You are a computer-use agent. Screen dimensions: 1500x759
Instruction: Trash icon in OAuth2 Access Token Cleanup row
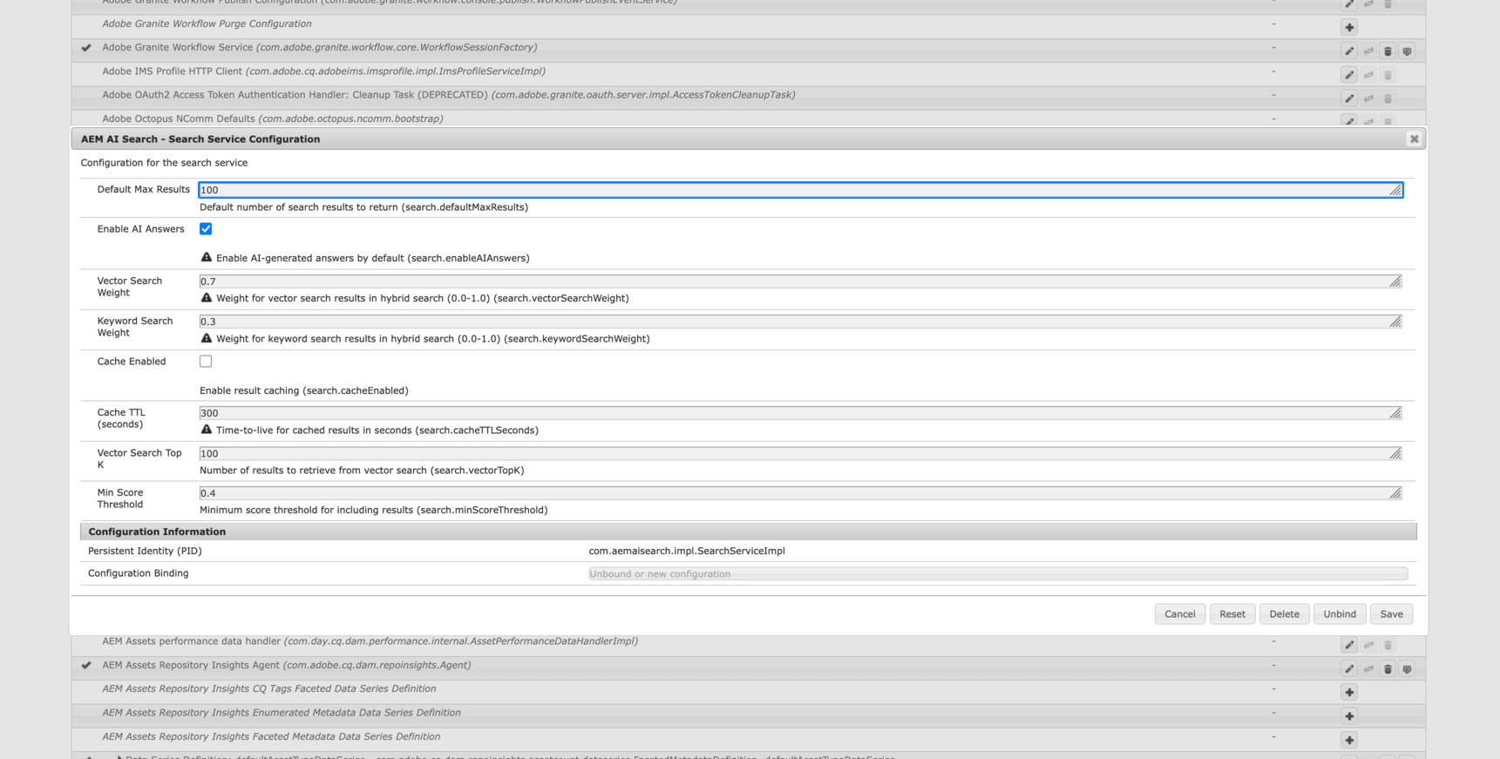pyautogui.click(x=1388, y=98)
